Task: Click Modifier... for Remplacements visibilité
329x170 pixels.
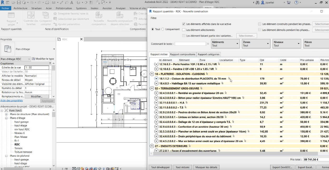Action: (37, 97)
